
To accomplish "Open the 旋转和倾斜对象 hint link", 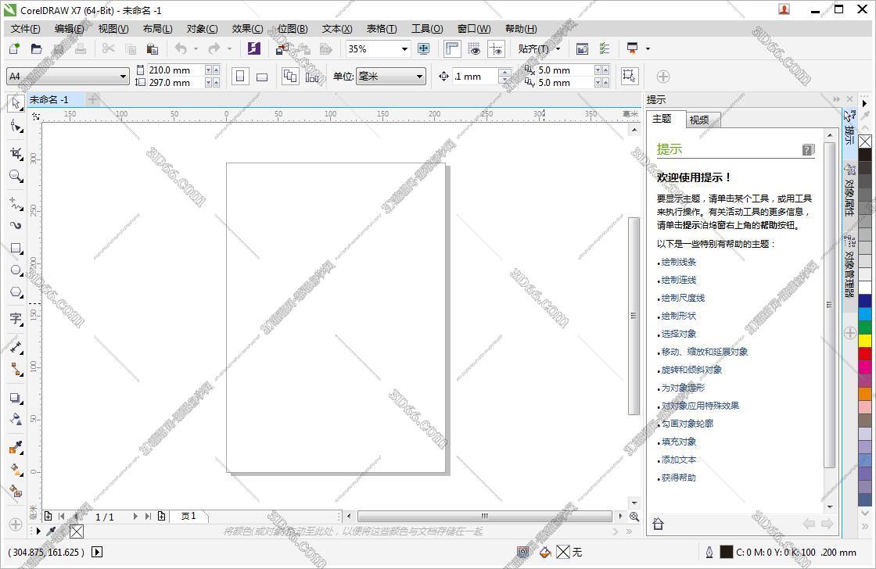I will click(691, 370).
